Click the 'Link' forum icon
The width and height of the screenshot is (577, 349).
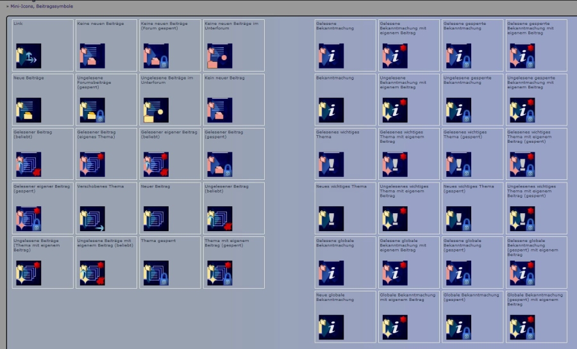tap(28, 56)
